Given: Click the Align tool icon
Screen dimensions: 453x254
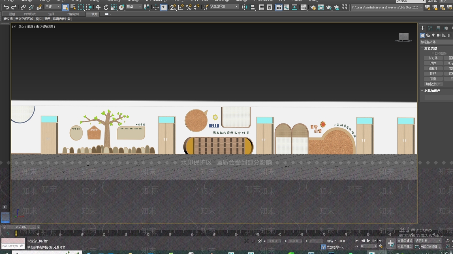Looking at the screenshot, I should click(x=252, y=7).
